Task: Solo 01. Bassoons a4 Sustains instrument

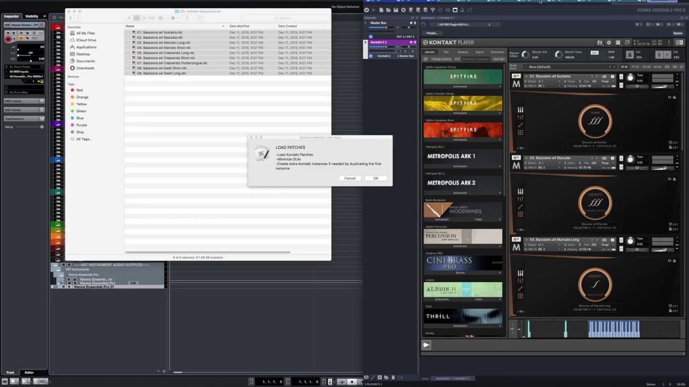Action: point(621,76)
